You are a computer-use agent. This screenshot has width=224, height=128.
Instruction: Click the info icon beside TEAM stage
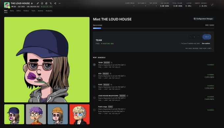(x=112, y=62)
